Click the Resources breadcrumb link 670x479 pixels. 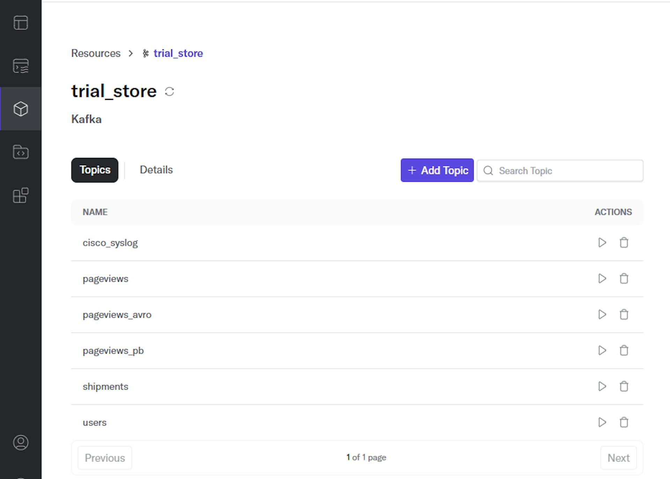click(x=96, y=53)
